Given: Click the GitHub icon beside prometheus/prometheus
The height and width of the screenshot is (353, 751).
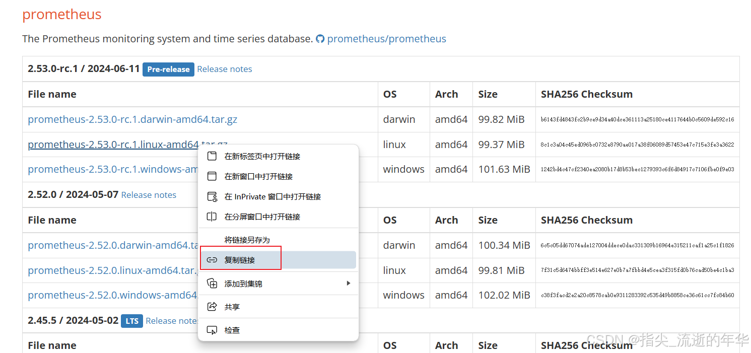Looking at the screenshot, I should pyautogui.click(x=320, y=39).
